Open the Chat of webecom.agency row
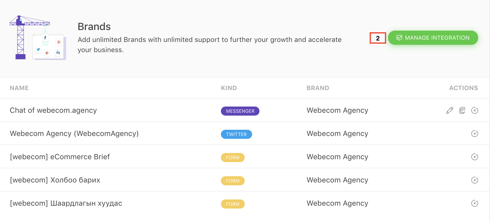The height and width of the screenshot is (221, 490). point(245,110)
